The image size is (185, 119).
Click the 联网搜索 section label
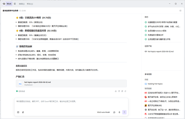148,88
